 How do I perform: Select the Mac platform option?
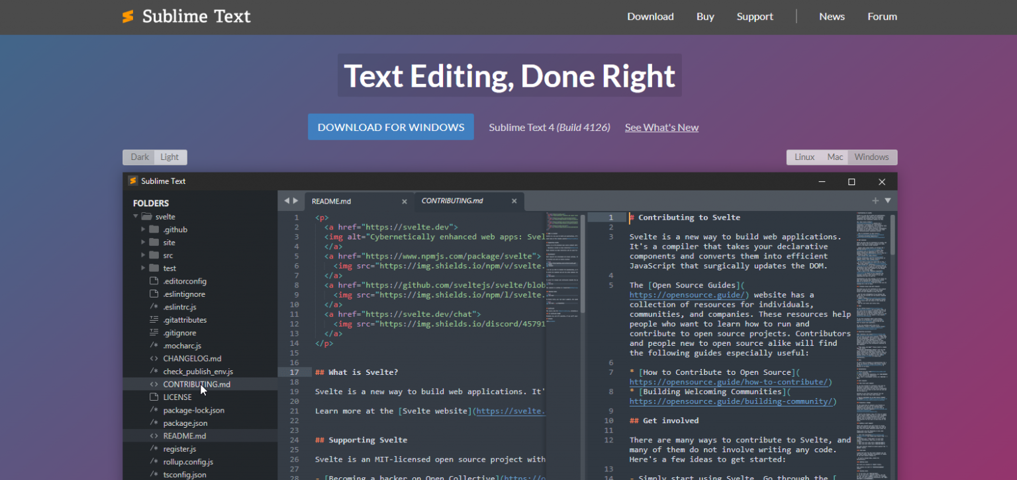835,157
